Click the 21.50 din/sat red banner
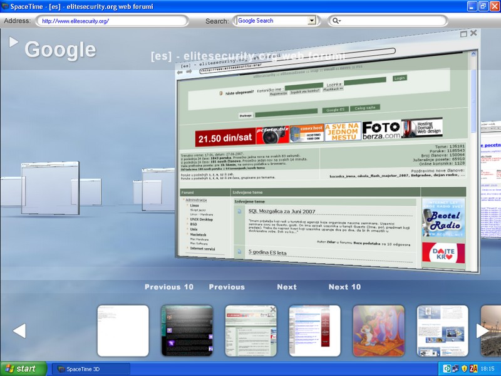The width and height of the screenshot is (501, 376). [x=225, y=137]
